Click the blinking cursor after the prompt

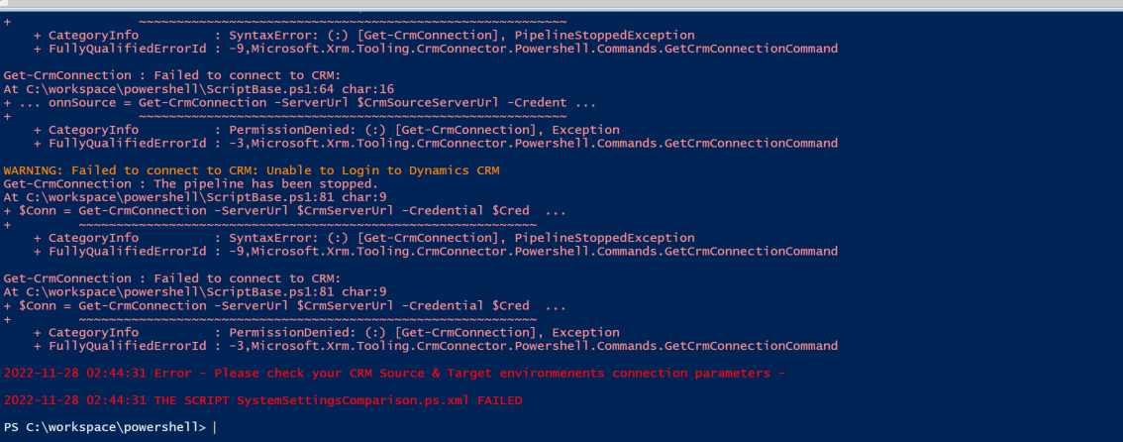pyautogui.click(x=214, y=428)
